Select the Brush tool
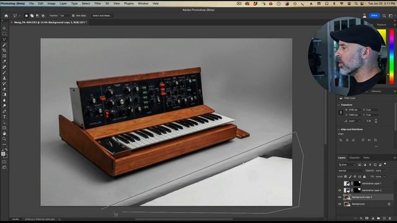 [4, 72]
